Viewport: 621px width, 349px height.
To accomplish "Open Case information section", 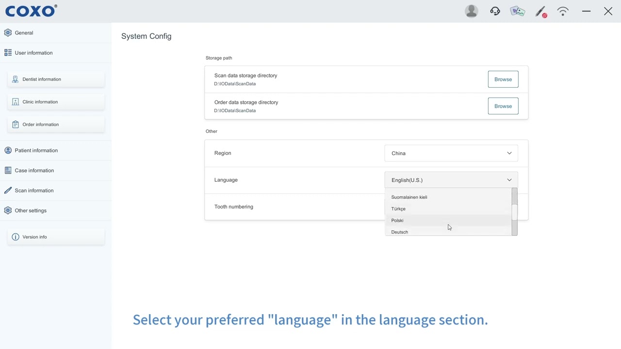I will (x=56, y=170).
